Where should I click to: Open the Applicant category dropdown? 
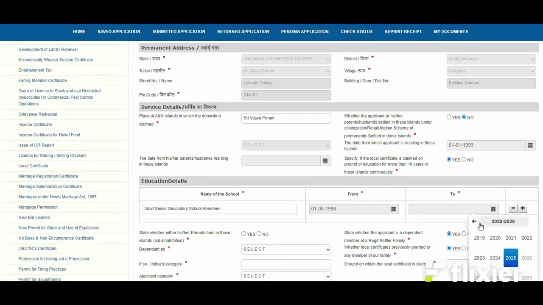(x=286, y=276)
